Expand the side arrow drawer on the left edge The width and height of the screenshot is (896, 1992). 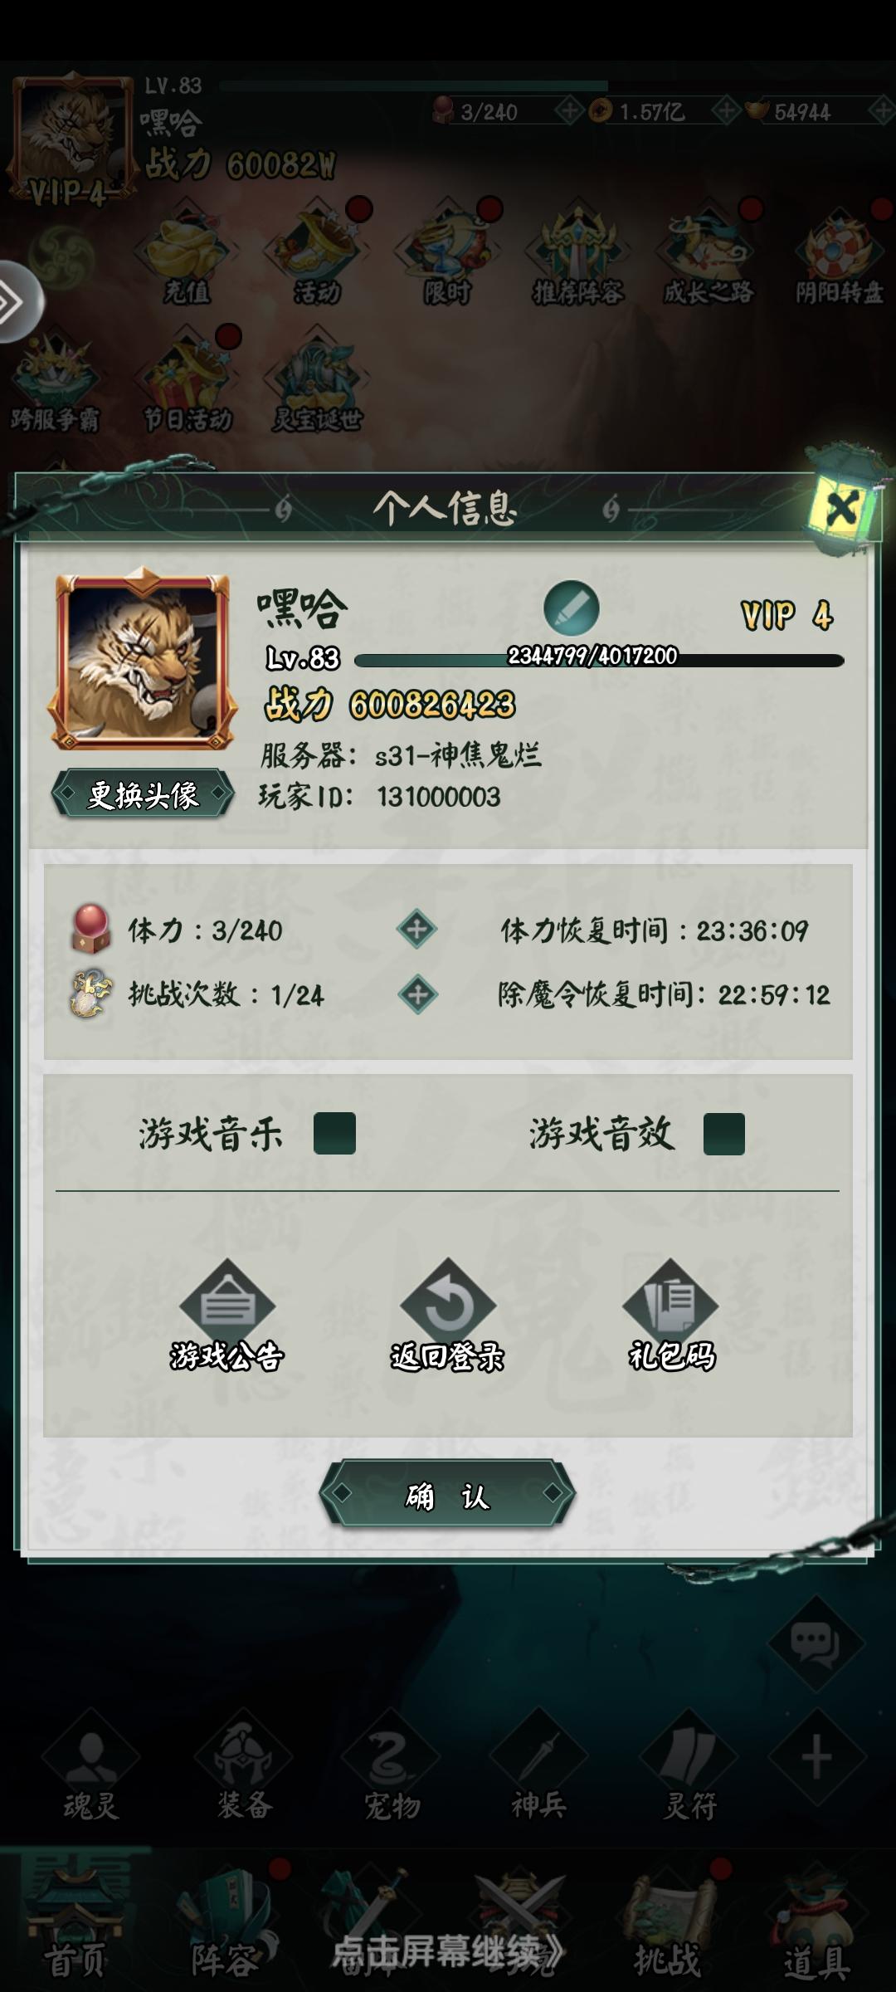click(17, 302)
